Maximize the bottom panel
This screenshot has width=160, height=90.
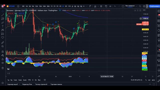point(154,84)
